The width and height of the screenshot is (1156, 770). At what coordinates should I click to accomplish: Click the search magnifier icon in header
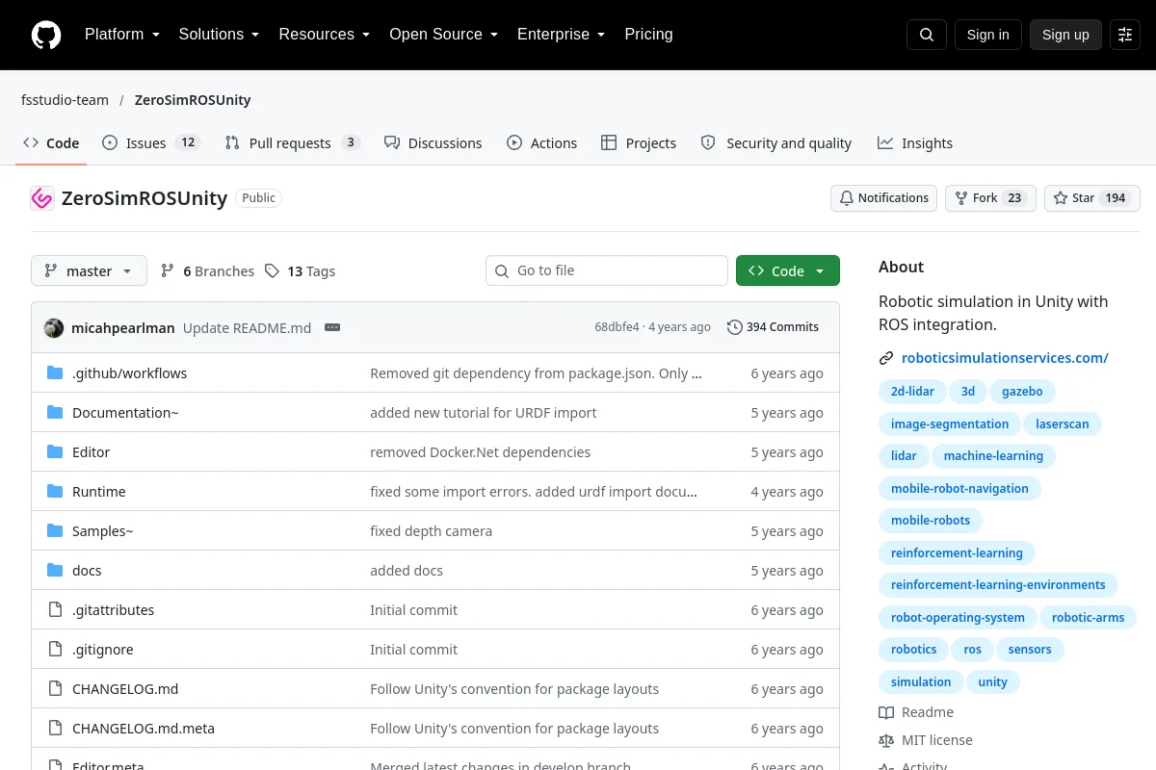(927, 35)
